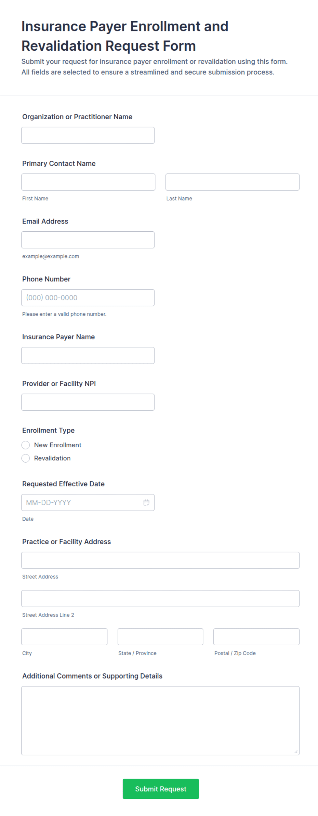This screenshot has height=816, width=318.
Task: Click the Enrollment Type label
Action: pyautogui.click(x=48, y=430)
